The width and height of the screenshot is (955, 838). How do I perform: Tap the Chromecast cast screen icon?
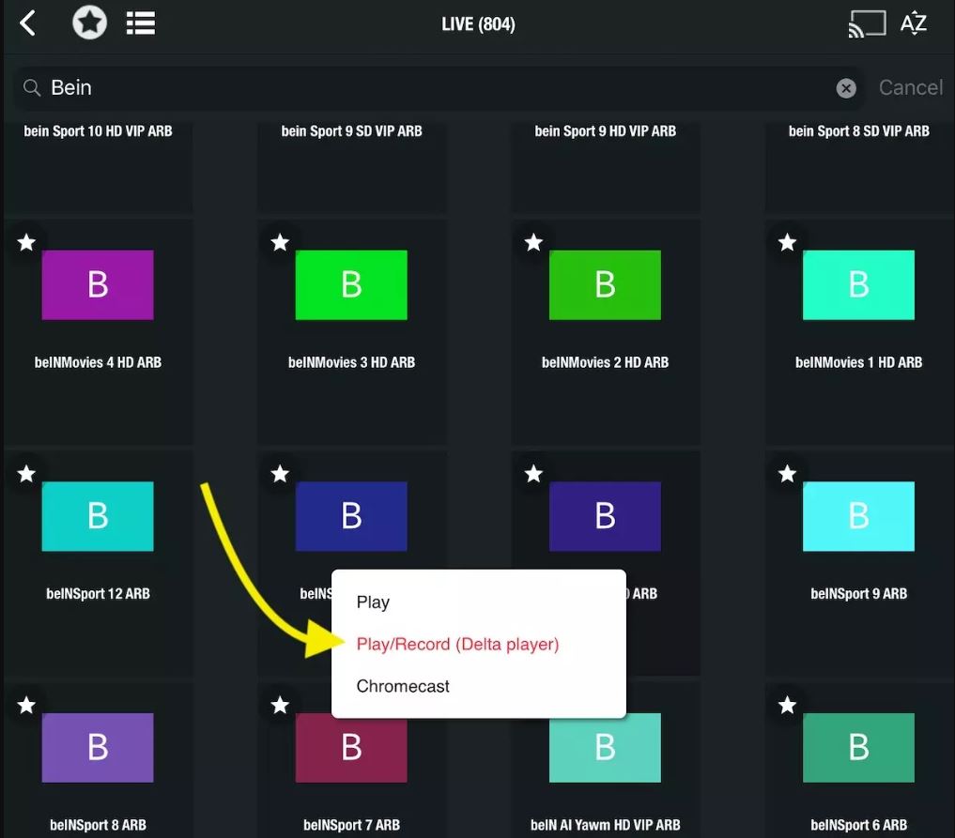[866, 24]
